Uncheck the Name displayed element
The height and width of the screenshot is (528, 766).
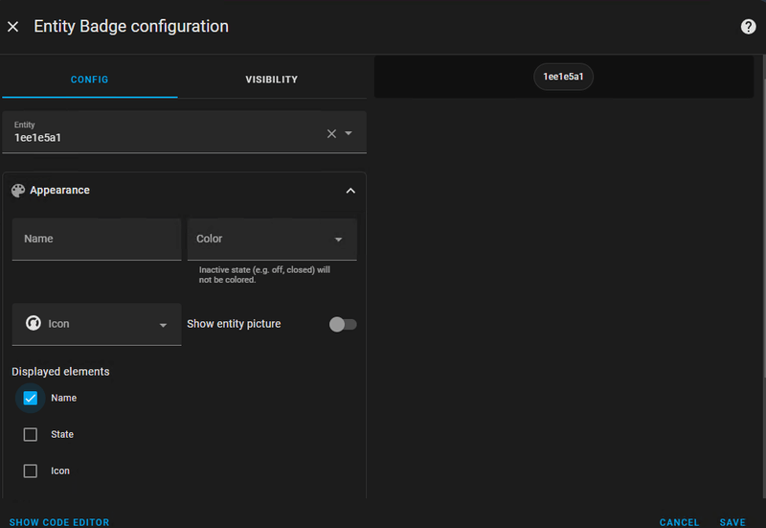point(31,398)
